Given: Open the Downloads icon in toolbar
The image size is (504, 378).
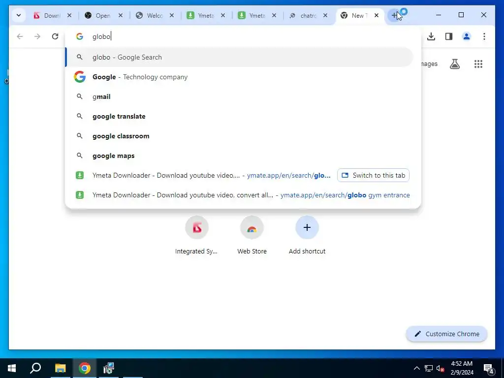Looking at the screenshot, I should pos(431,36).
